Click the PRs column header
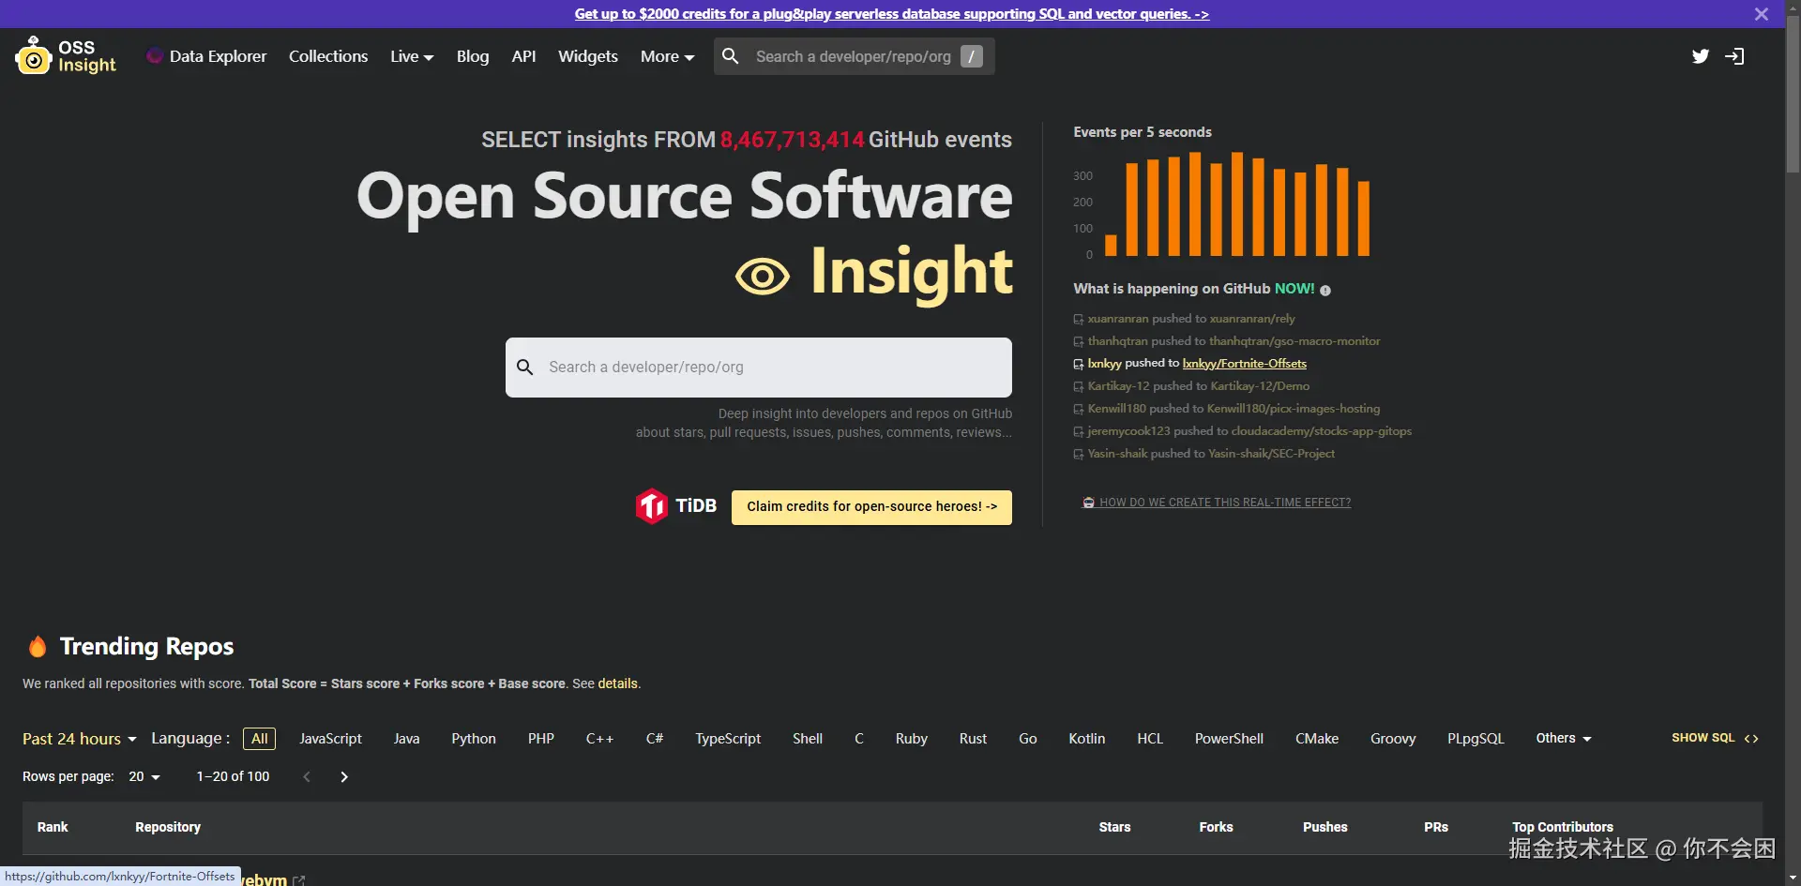Screen dimensions: 1801x886 point(1435,827)
